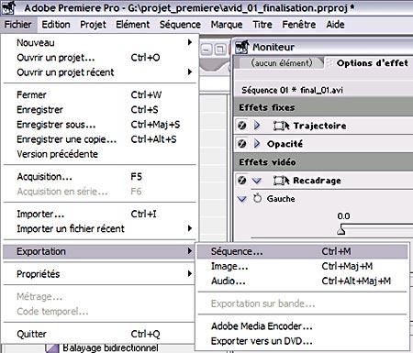Image resolution: width=413 pixels, height=353 pixels.
Task: Click the Premiere Pro title bar icon
Action: coord(8,7)
